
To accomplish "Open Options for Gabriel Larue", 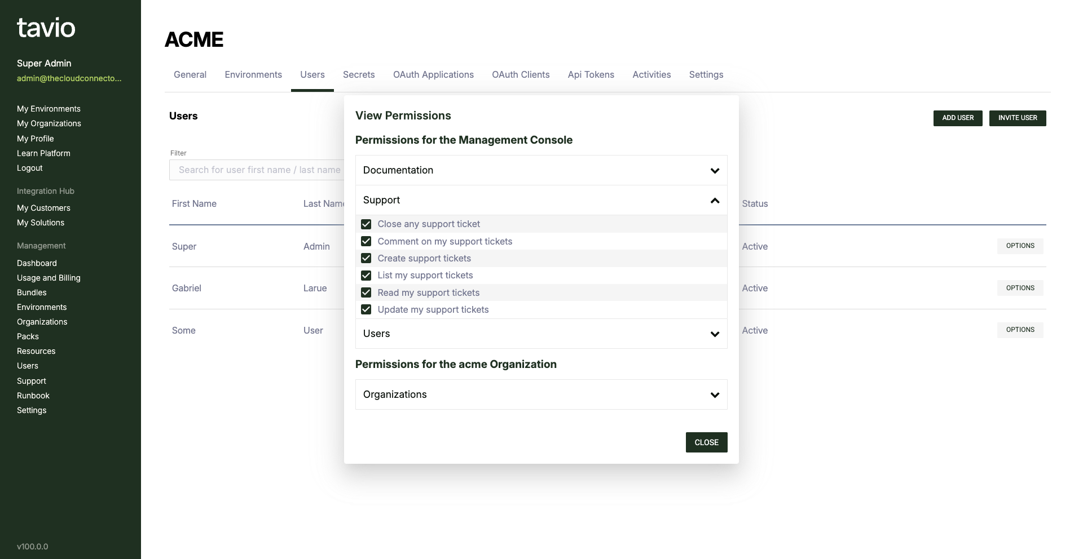I will (x=1020, y=288).
